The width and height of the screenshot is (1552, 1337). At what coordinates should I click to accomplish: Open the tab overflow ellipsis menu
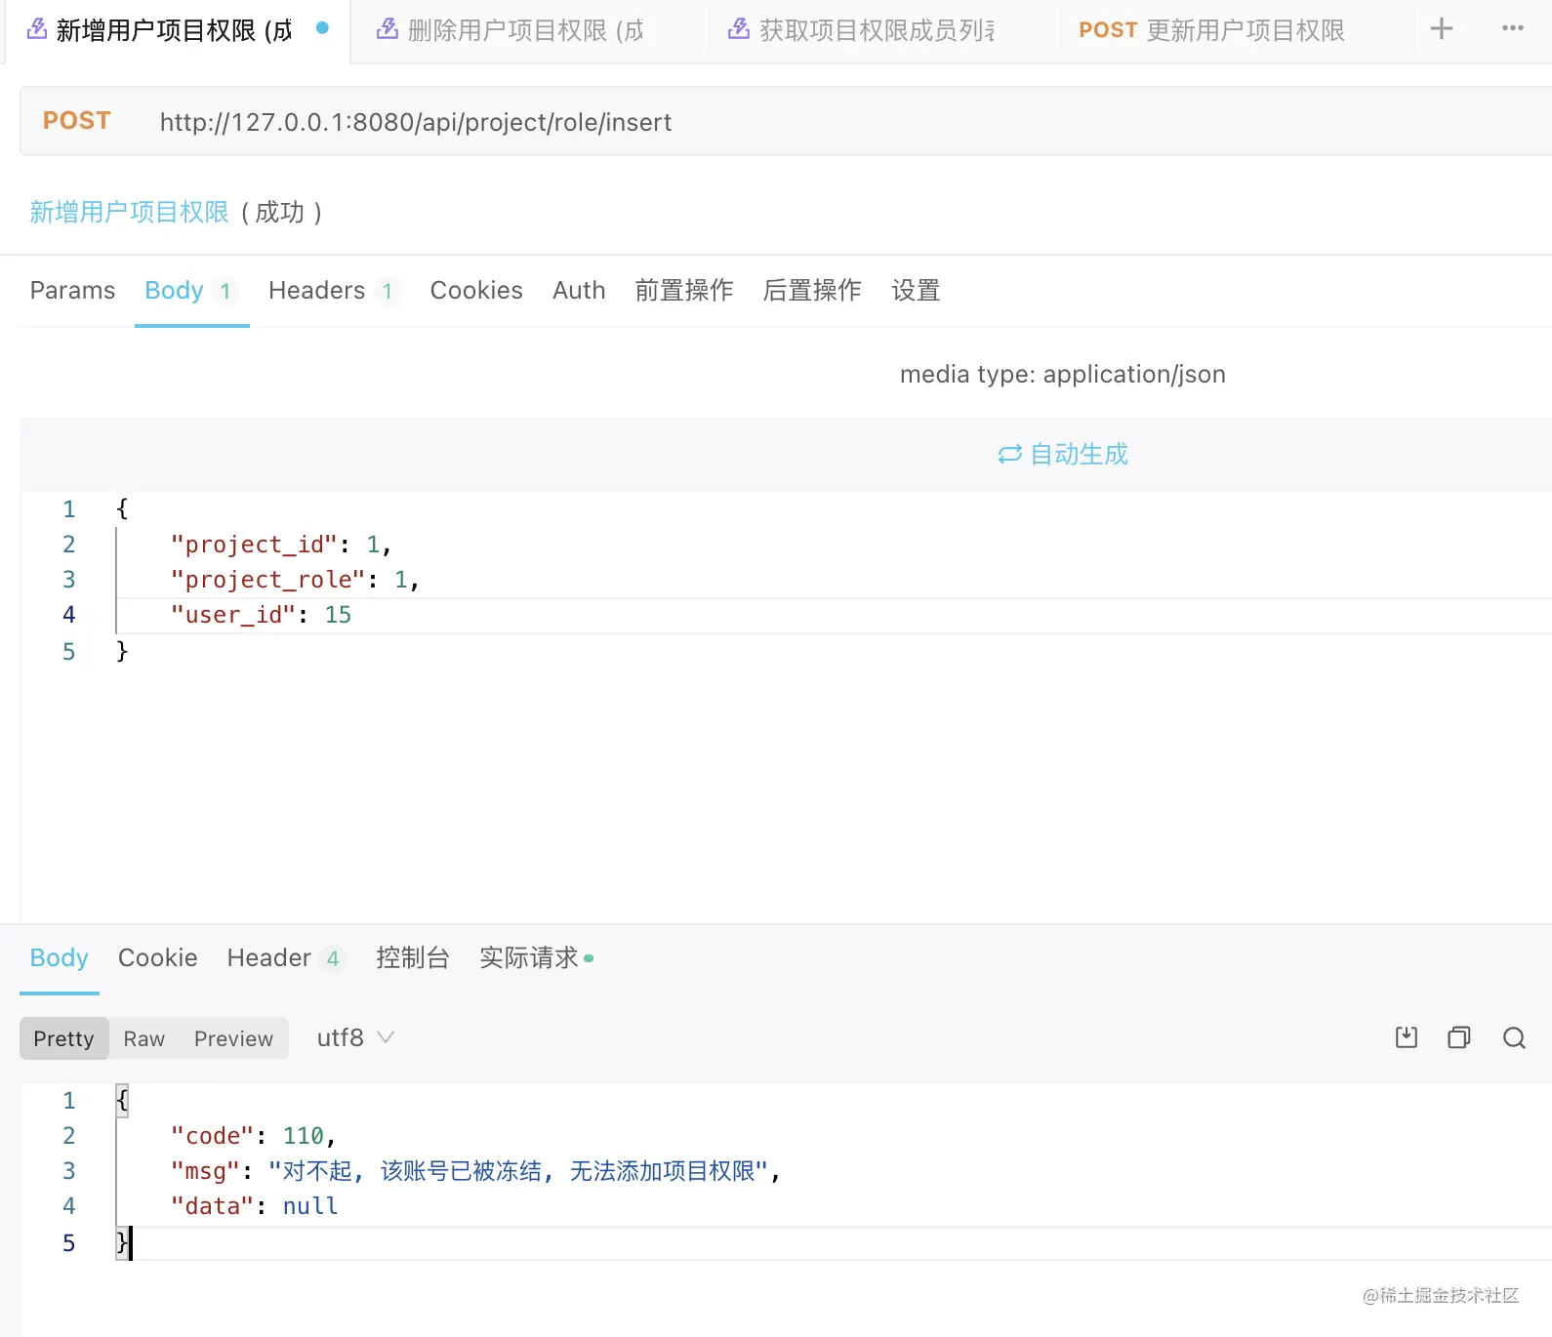(1513, 28)
